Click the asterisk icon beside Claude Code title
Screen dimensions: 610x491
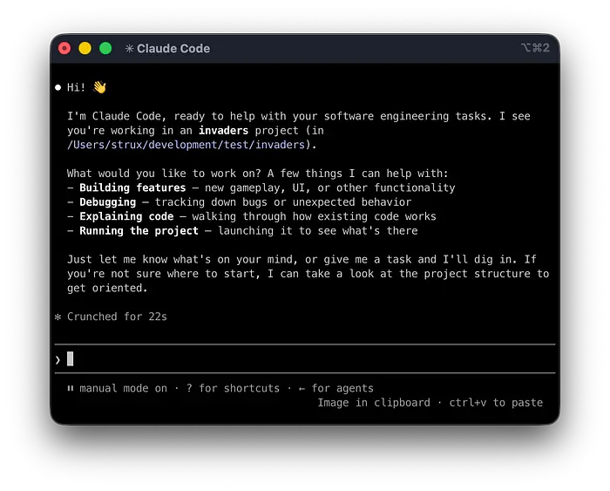pos(129,48)
